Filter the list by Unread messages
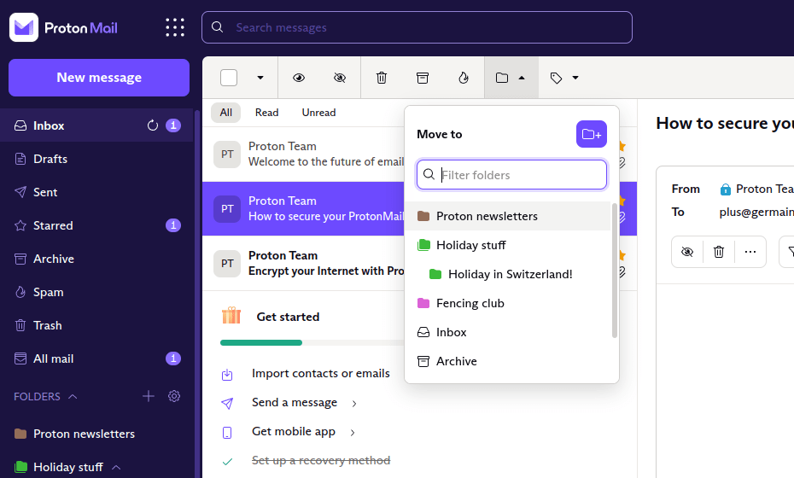The image size is (794, 478). (x=318, y=113)
